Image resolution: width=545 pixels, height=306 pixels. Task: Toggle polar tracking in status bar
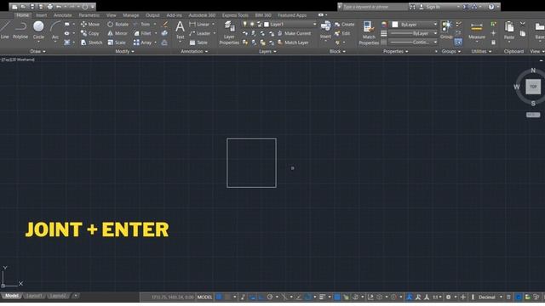270,297
